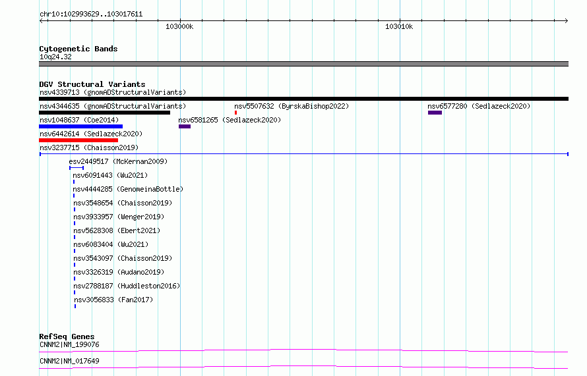Open the CNNM2|NM_017649 transcript label
Viewport: 587px width, 376px height.
[x=69, y=361]
